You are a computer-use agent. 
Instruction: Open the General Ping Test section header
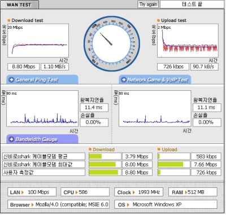(x=42, y=80)
